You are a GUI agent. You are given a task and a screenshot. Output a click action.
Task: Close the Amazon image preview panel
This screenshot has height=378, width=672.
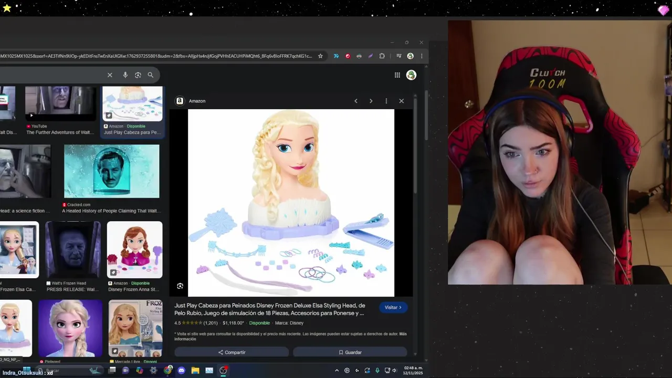[x=401, y=101]
